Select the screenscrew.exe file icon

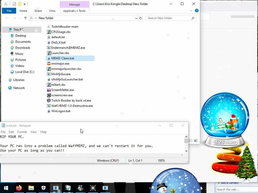click(x=49, y=95)
